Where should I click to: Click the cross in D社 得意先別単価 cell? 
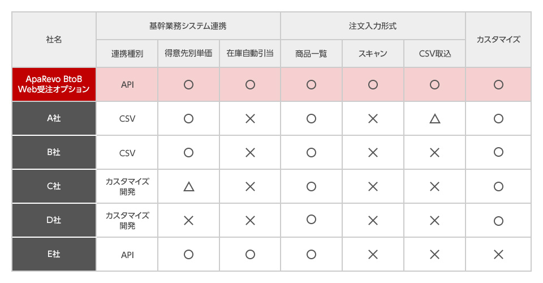189,221
